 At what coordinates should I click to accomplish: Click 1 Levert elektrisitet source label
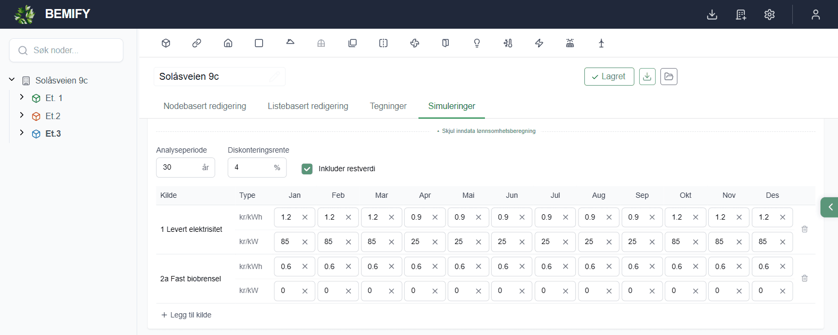[191, 229]
